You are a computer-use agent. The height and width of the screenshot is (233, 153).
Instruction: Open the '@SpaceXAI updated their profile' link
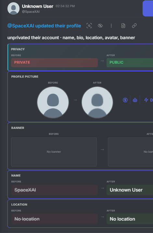point(44,26)
